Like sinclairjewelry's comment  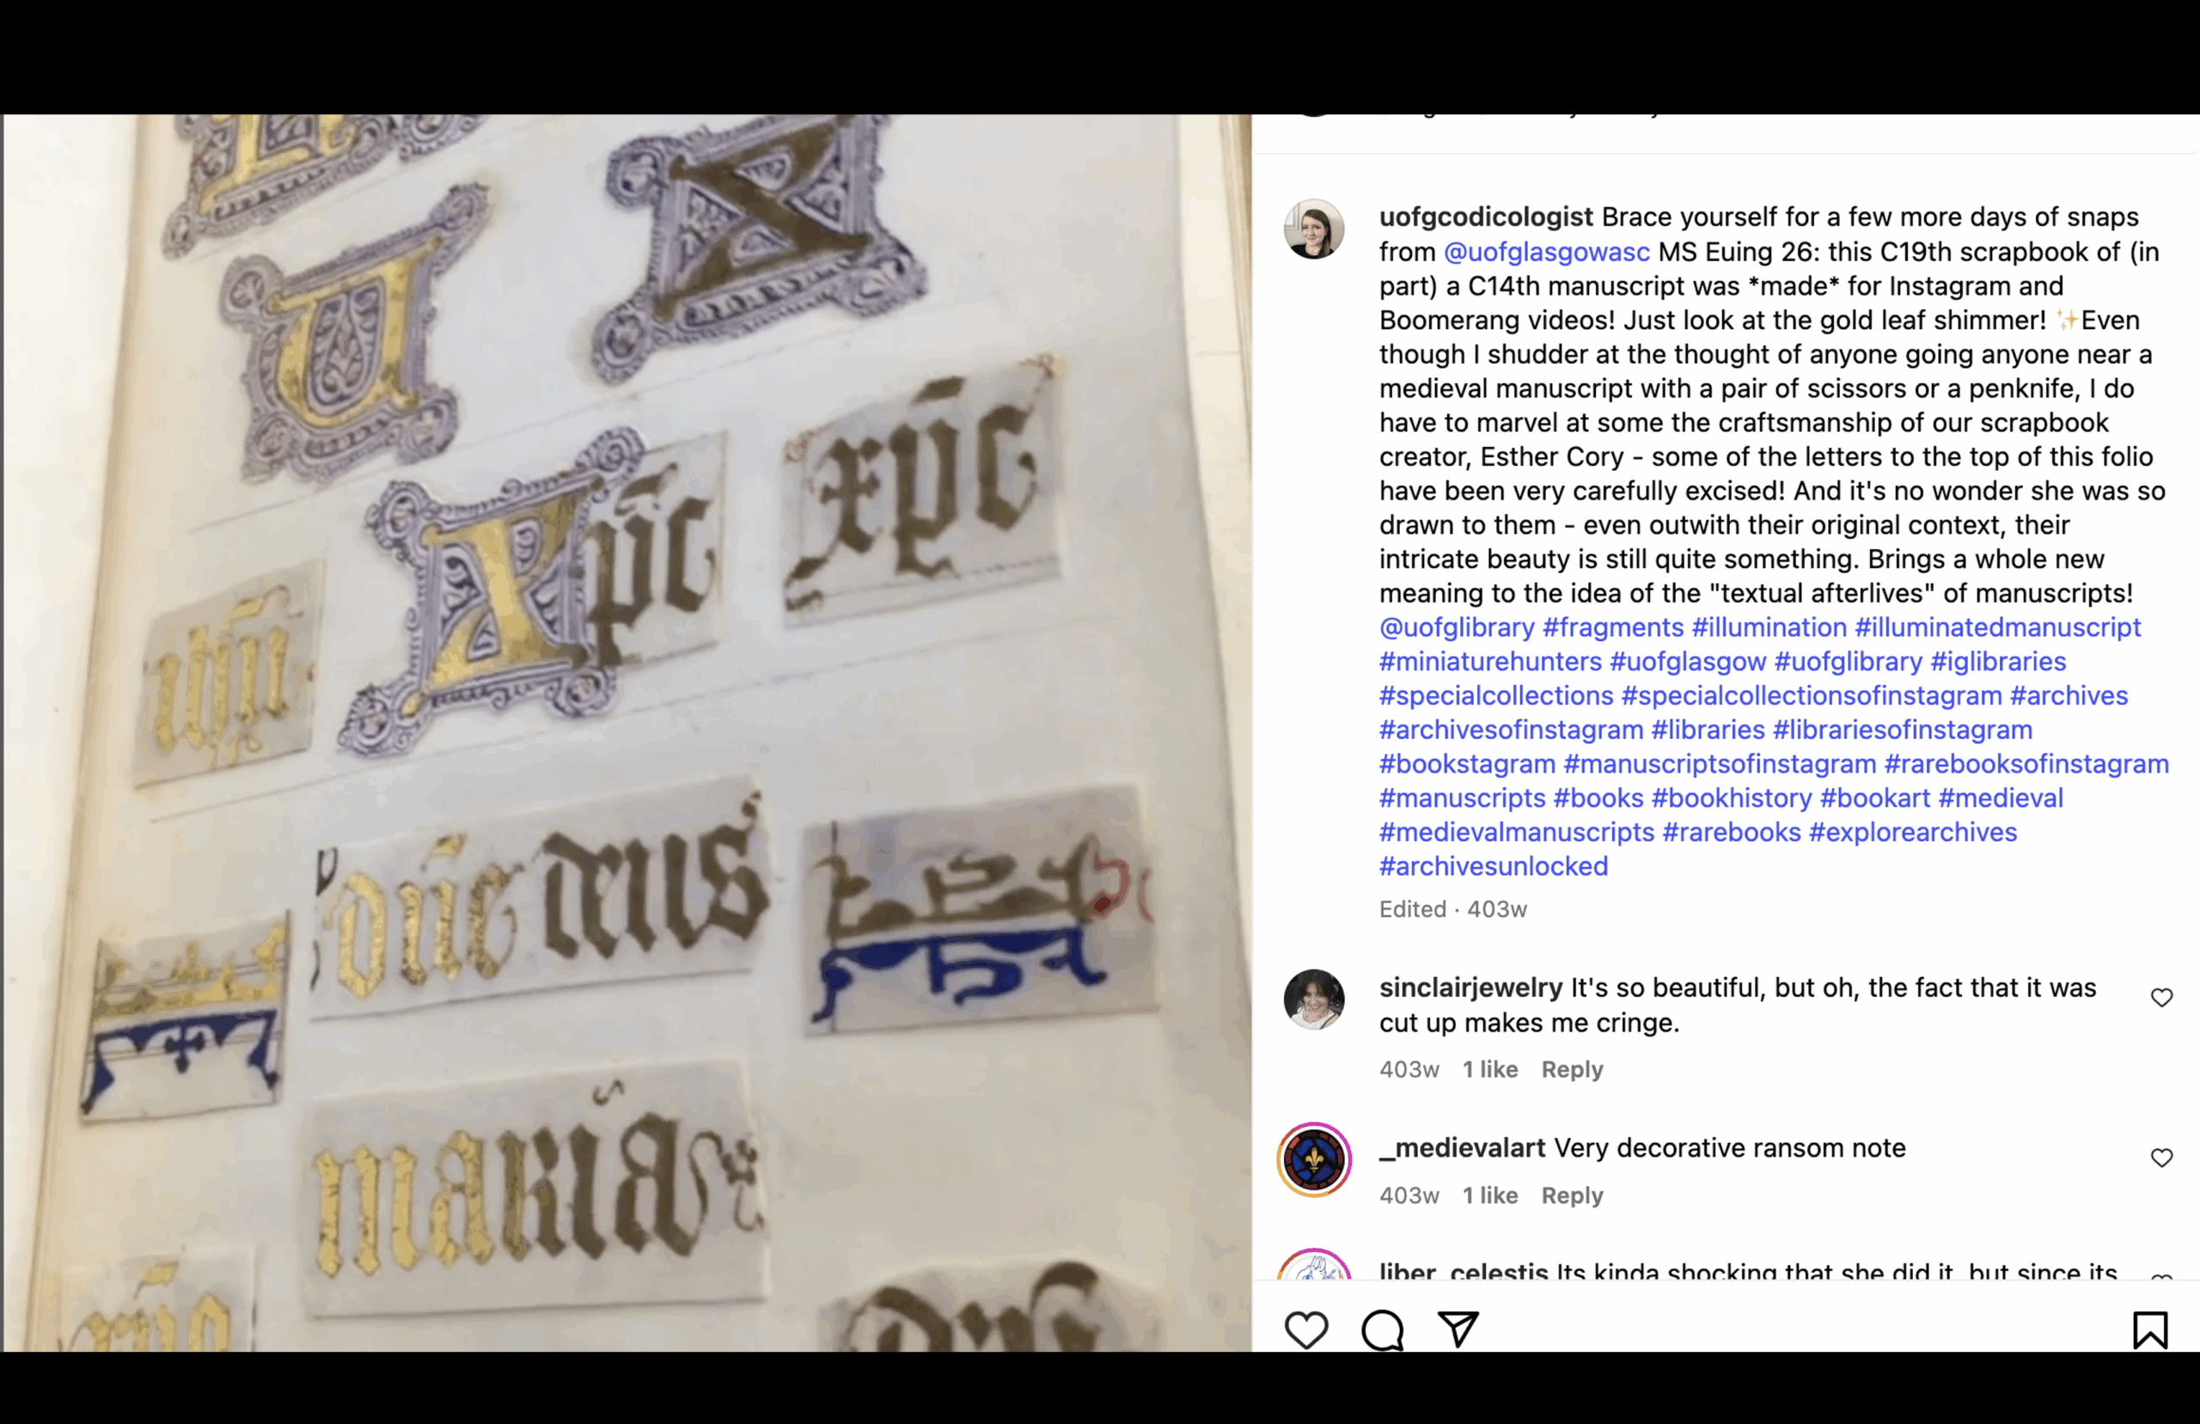2161,998
